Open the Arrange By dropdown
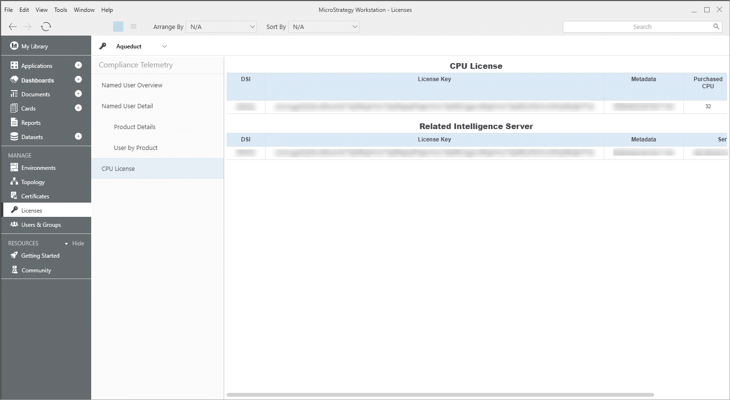Screen dimensions: 730x400 [x=221, y=27]
